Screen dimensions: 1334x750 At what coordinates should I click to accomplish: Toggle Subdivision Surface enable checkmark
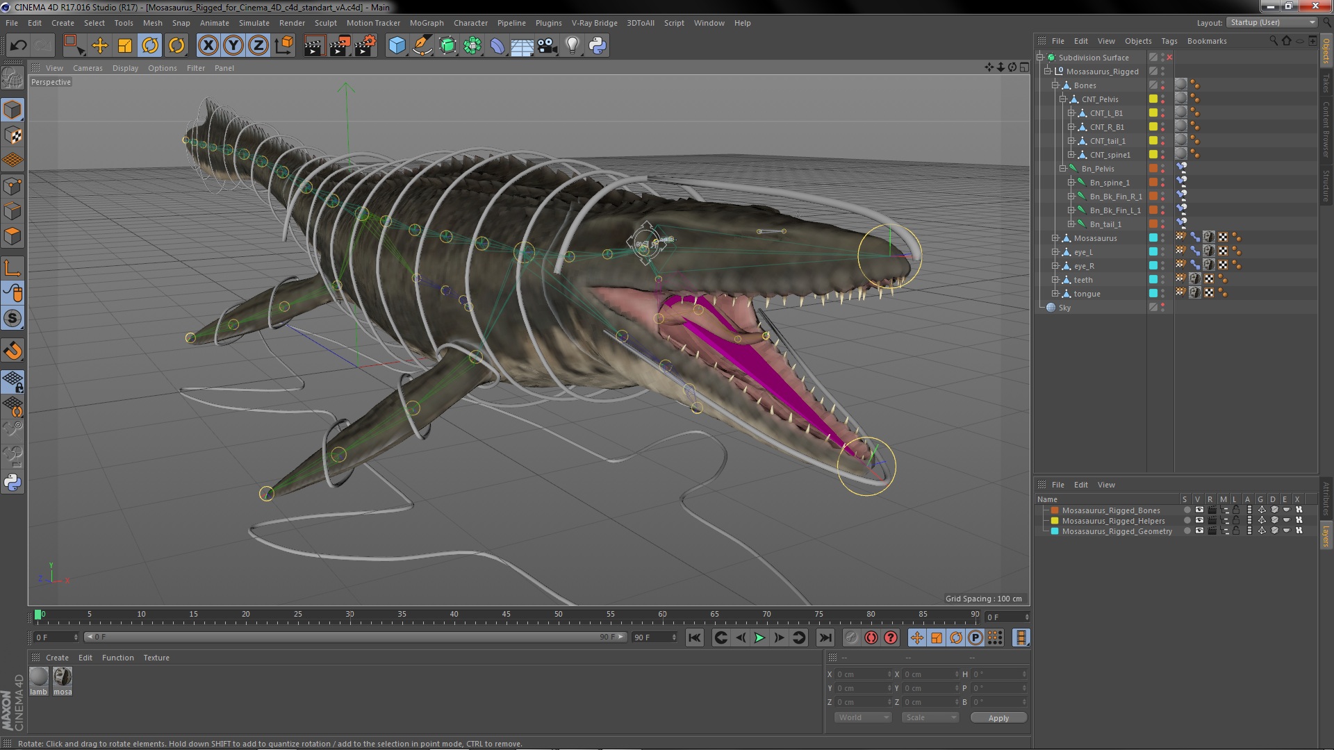tap(1169, 58)
